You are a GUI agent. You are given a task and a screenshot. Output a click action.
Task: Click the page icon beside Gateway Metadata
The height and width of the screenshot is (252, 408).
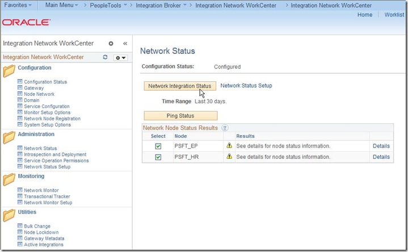tap(20, 238)
